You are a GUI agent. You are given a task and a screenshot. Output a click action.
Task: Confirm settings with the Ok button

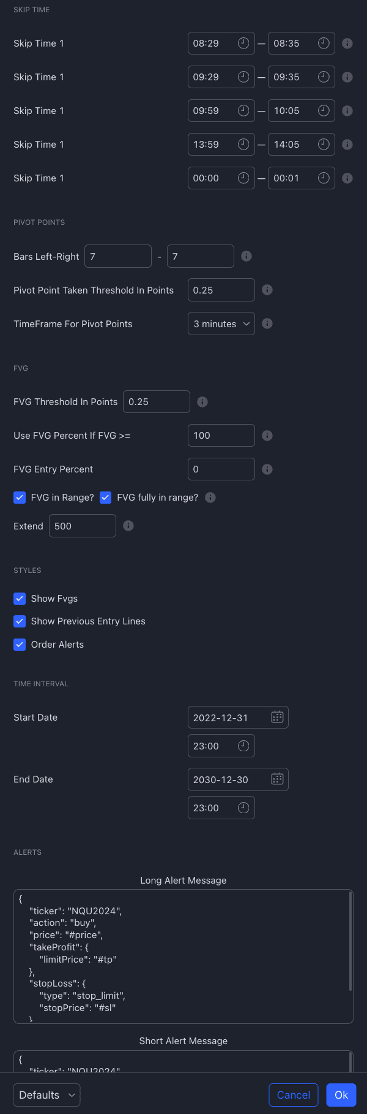tap(341, 1095)
